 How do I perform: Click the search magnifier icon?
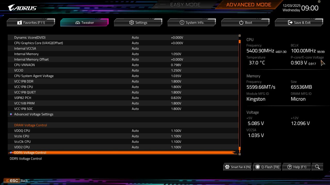point(317,167)
